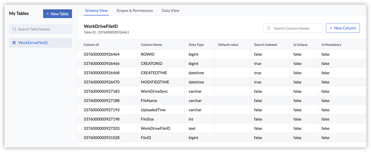The width and height of the screenshot is (371, 152).
Task: Open the Data View tab
Action: pos(171,11)
